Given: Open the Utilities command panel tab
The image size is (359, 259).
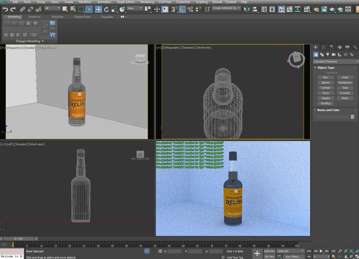Looking at the screenshot, I should (355, 47).
